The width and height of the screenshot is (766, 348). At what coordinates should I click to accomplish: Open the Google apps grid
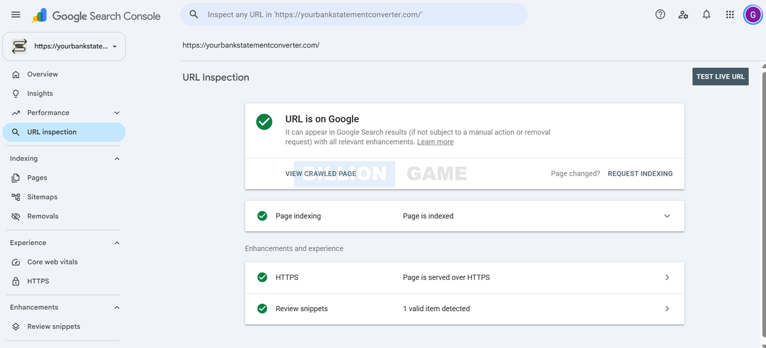pyautogui.click(x=730, y=15)
